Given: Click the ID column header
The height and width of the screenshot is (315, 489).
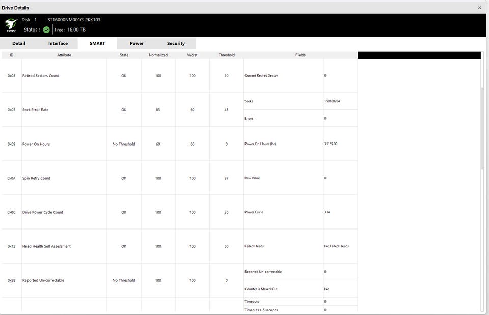Looking at the screenshot, I should pyautogui.click(x=12, y=55).
